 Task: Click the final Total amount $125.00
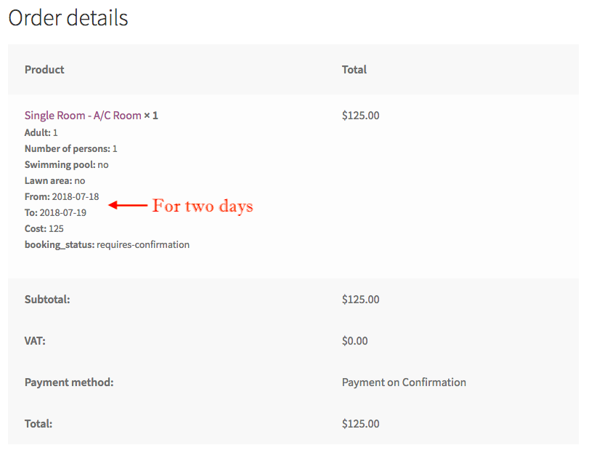tap(361, 424)
